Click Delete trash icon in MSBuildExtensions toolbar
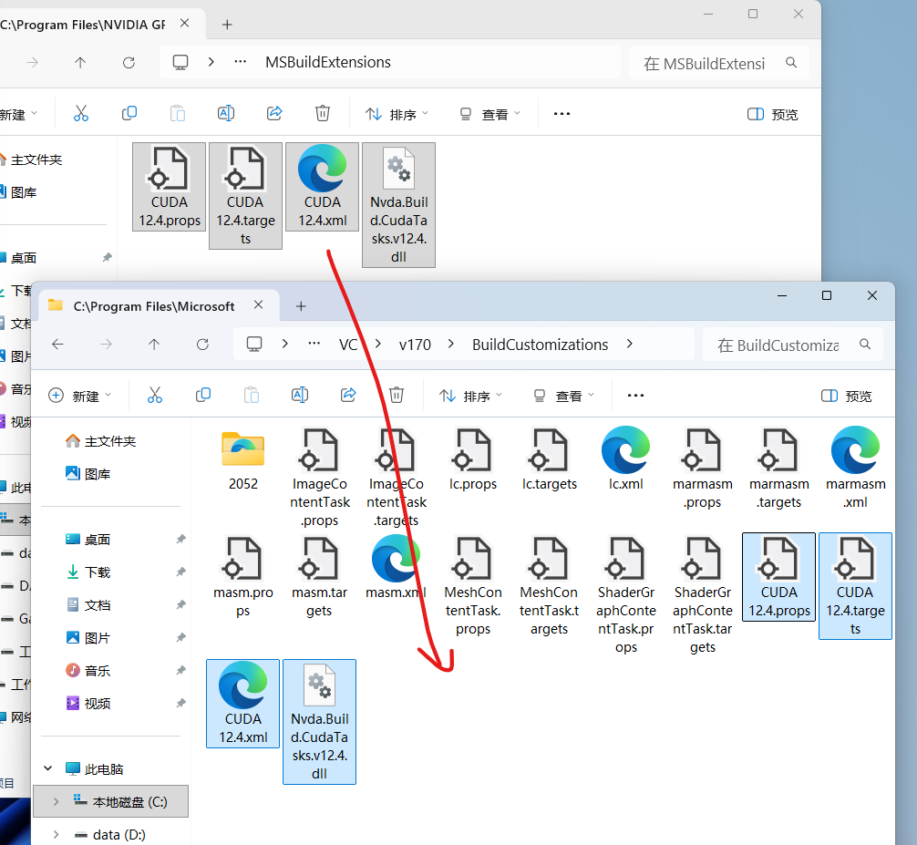The height and width of the screenshot is (845, 917). (x=323, y=113)
